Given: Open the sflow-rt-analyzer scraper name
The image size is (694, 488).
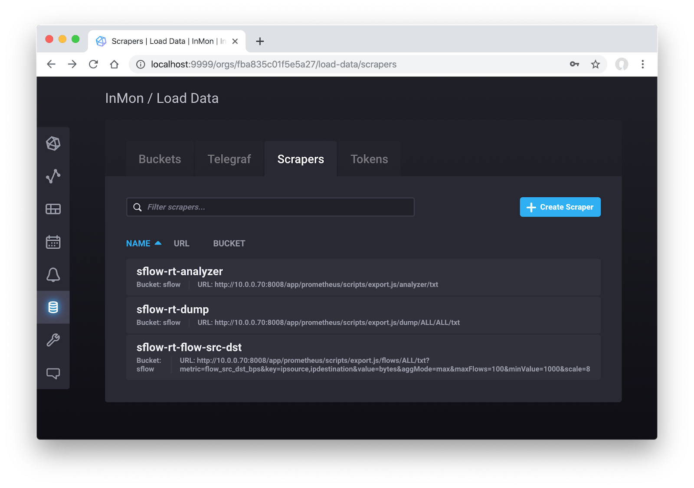Looking at the screenshot, I should (180, 271).
